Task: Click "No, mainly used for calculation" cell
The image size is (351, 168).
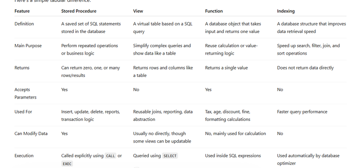Action: coord(235,133)
